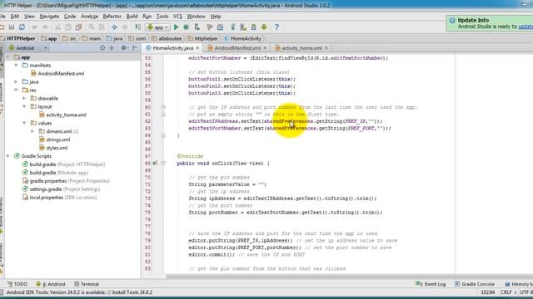Open the Project Structure icon
Viewport: 533px width, 299px height.
tap(220, 27)
